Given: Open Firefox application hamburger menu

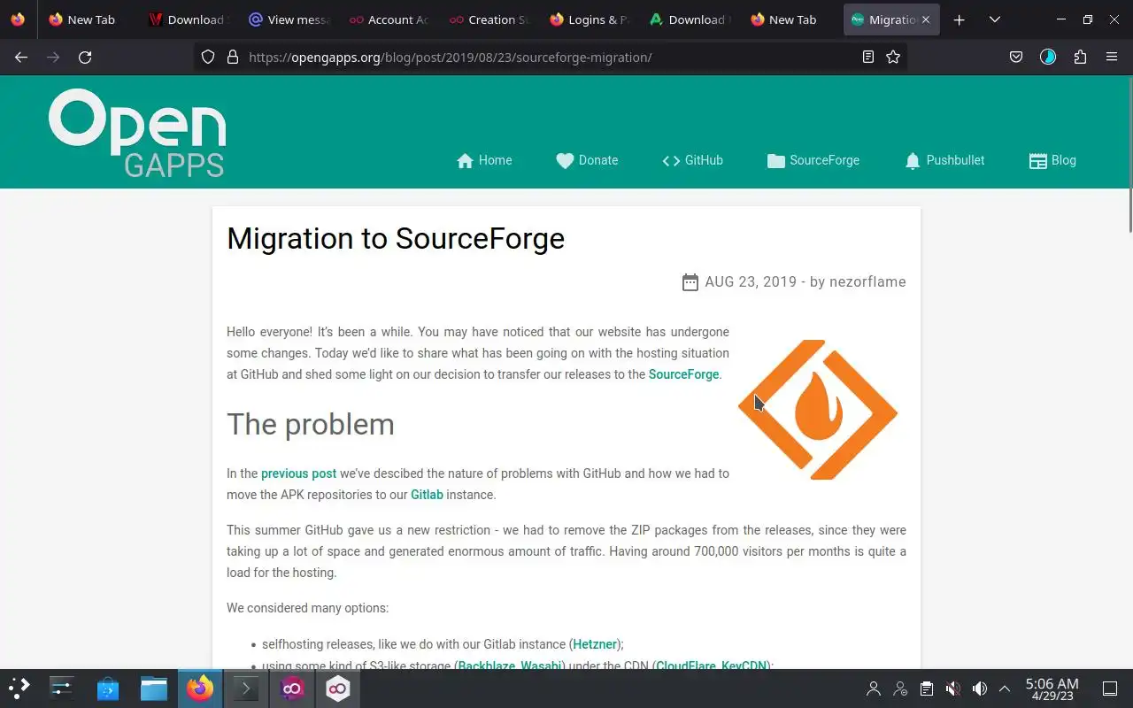Looking at the screenshot, I should tap(1112, 57).
